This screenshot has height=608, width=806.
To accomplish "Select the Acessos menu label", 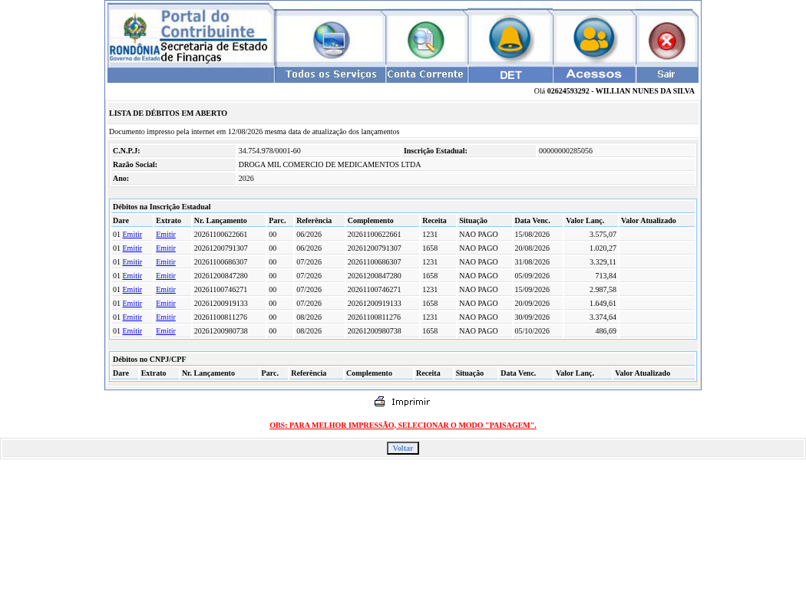I will (x=594, y=74).
